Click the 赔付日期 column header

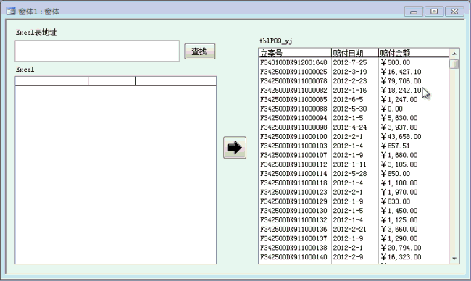pyautogui.click(x=355, y=53)
